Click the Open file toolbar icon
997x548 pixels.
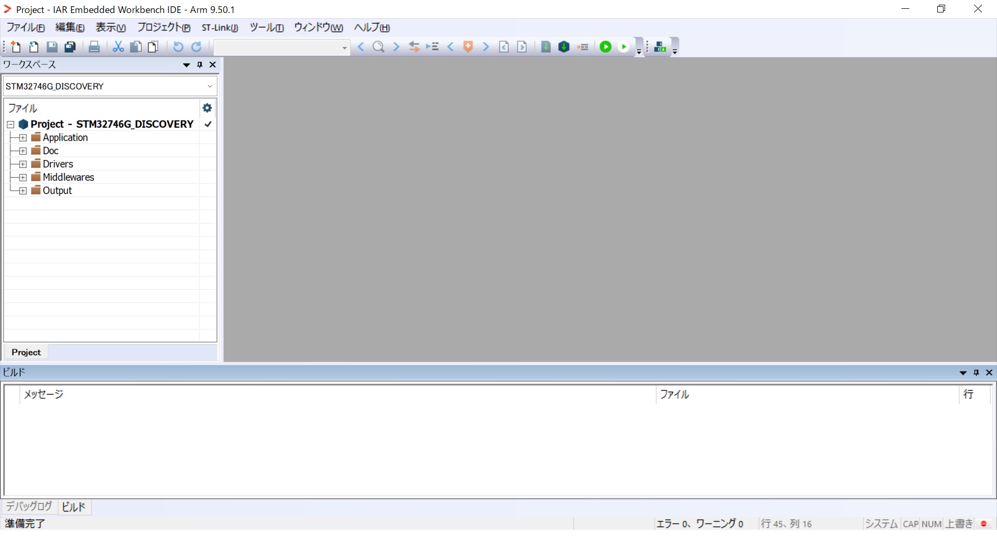(x=34, y=47)
